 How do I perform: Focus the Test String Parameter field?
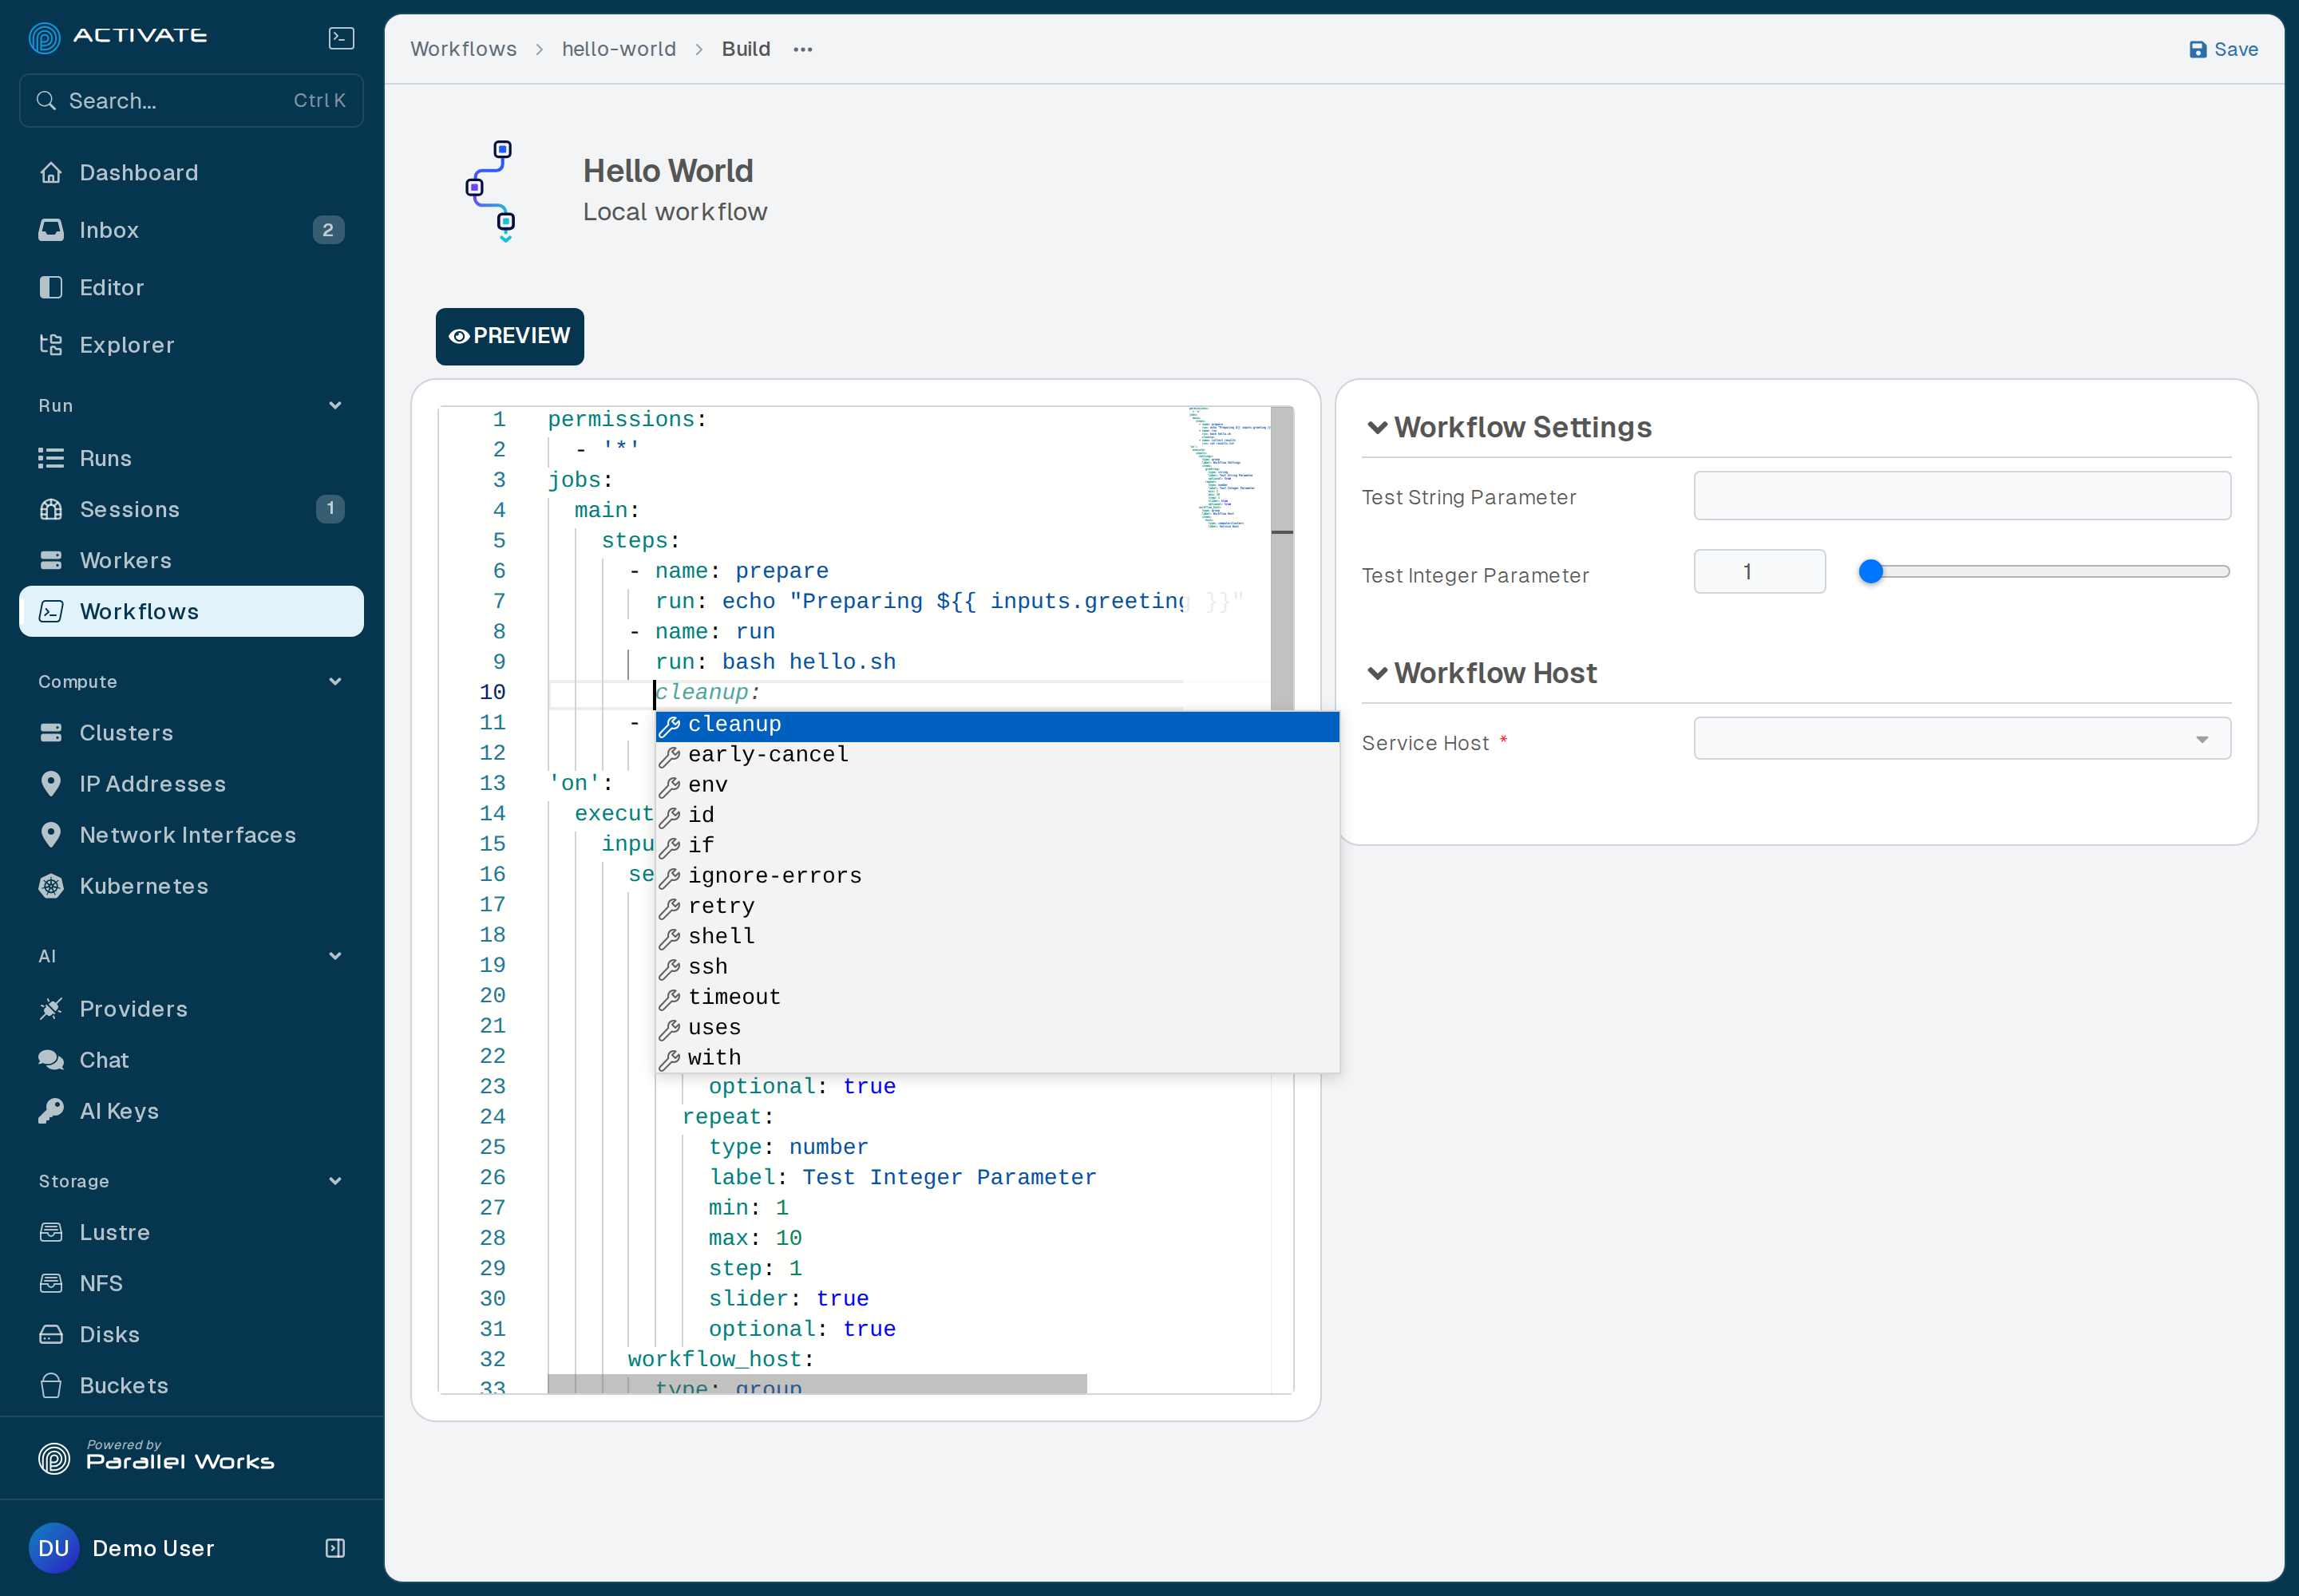pos(1961,496)
